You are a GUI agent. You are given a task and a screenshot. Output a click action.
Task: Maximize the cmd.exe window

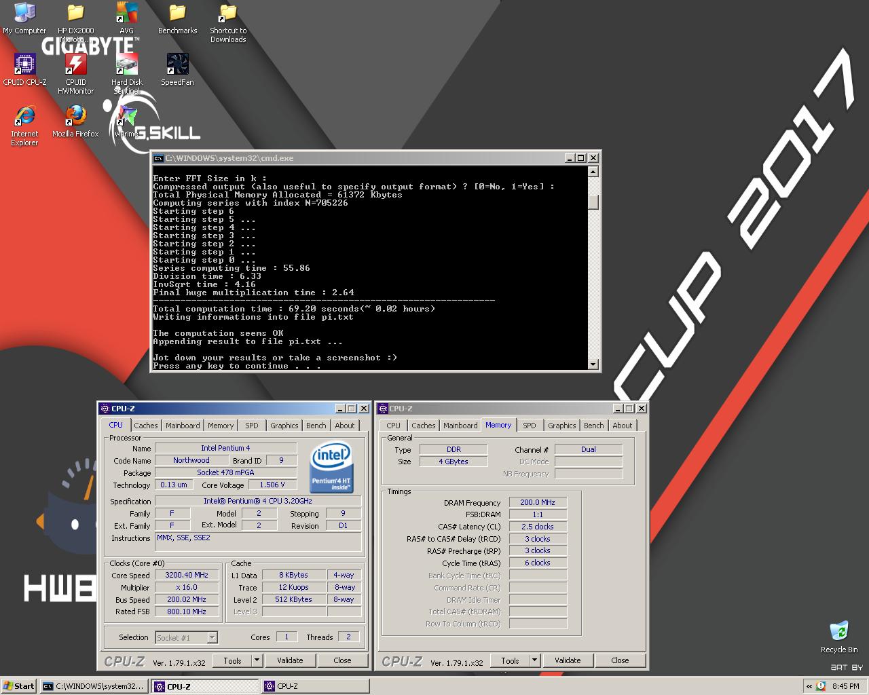click(x=580, y=158)
